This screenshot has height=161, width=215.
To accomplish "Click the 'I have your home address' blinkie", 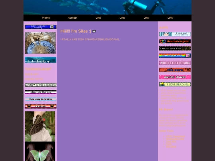I will (175, 34).
